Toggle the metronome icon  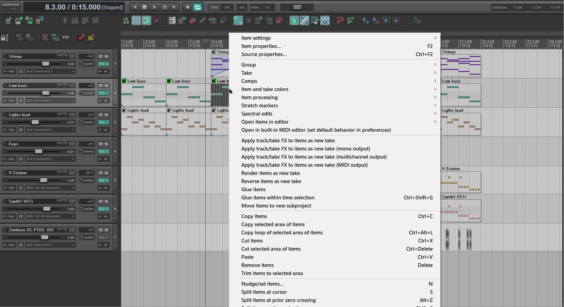[x=125, y=21]
